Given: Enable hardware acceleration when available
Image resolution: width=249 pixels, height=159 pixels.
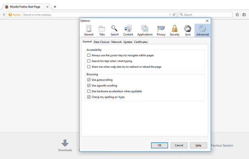Looking at the screenshot, I should [89, 91].
